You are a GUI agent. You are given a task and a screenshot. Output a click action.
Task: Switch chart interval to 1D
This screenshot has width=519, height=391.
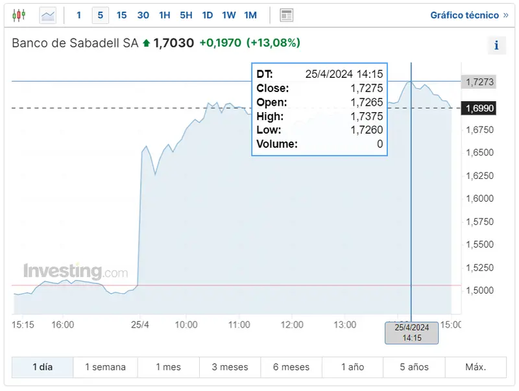208,14
